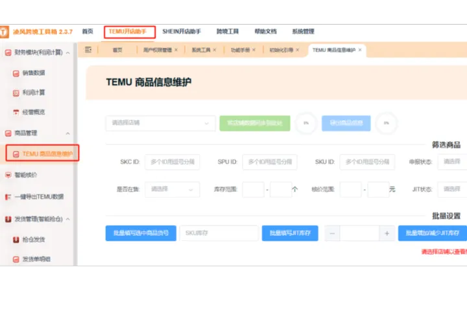
Task: Click the green sync store data button
Action: coord(255,123)
